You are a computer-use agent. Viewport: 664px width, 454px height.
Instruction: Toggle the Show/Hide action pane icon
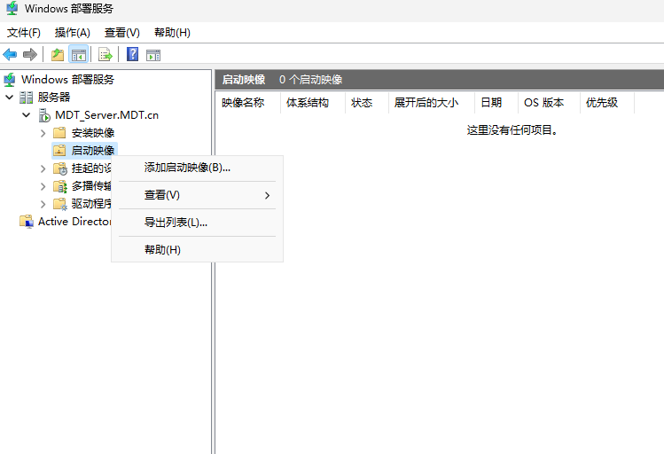tap(153, 55)
